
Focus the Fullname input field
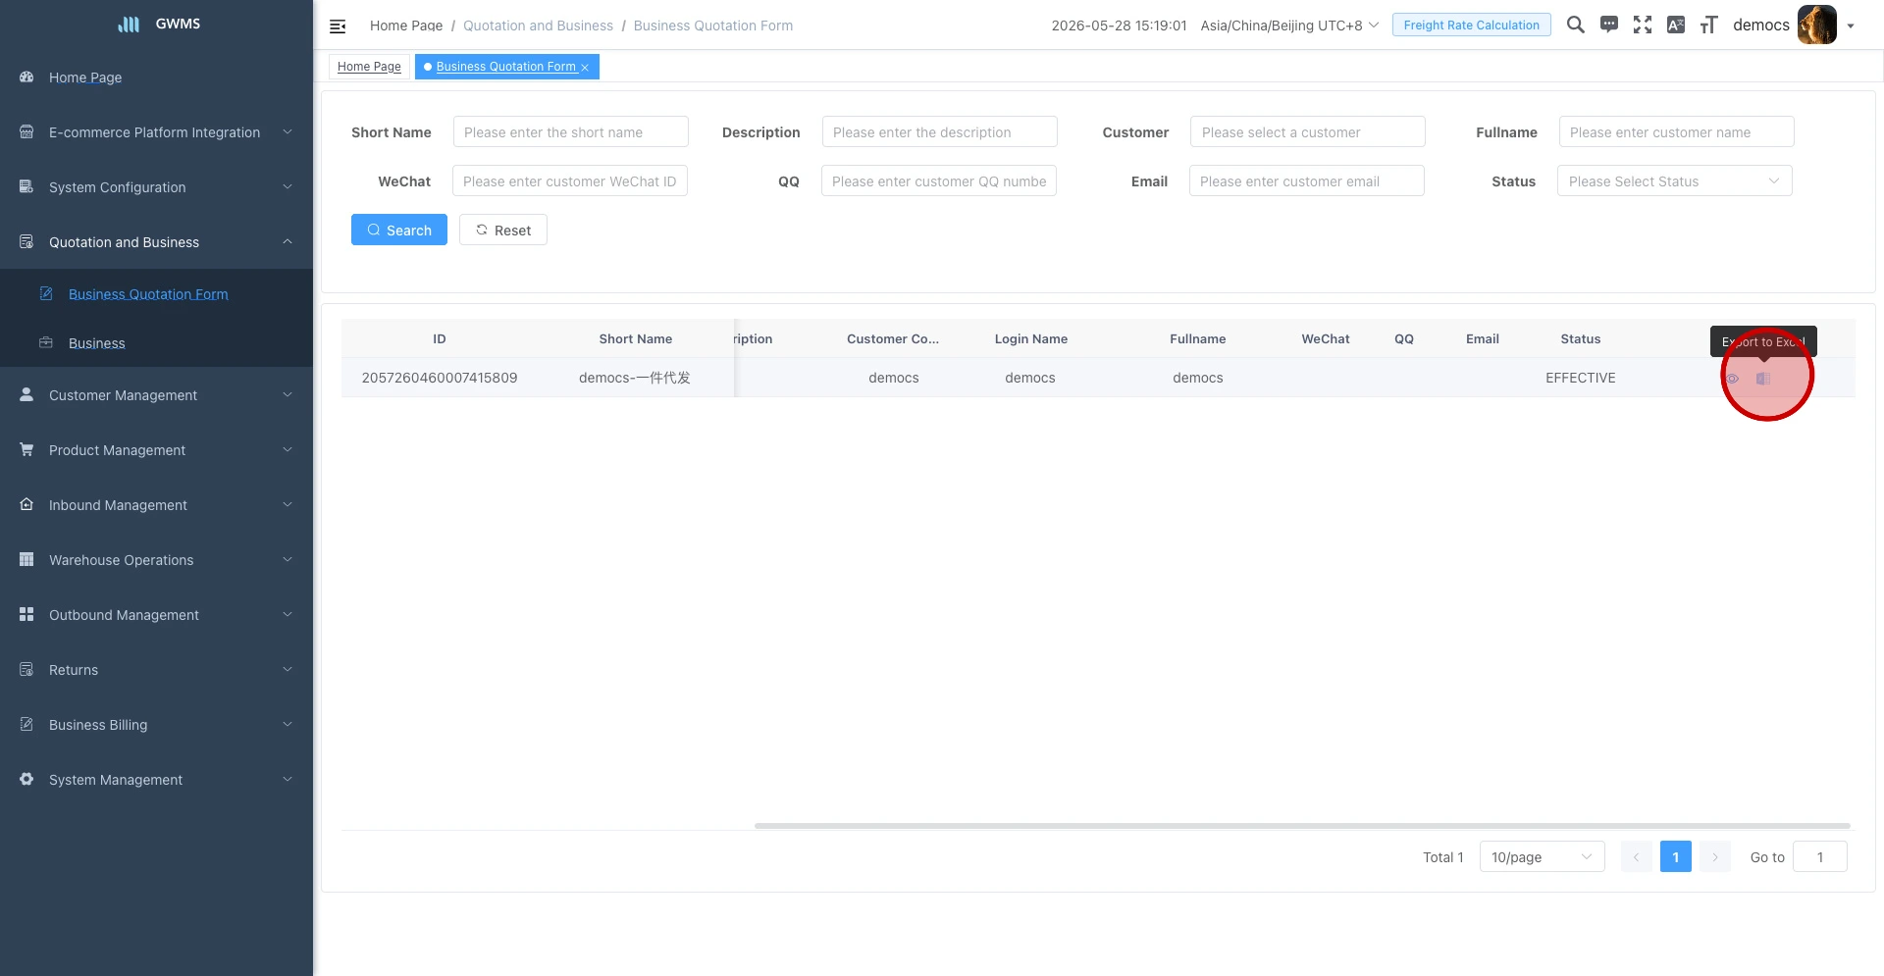pos(1676,132)
